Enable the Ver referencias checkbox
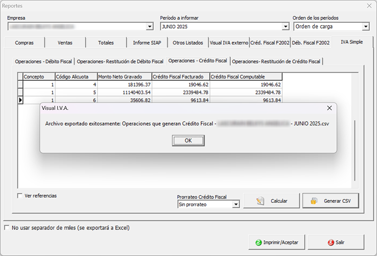377x256 pixels. coord(20,196)
